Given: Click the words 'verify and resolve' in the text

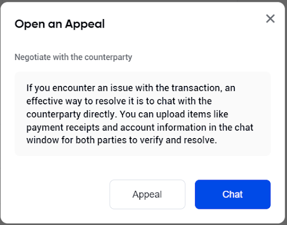Looking at the screenshot, I should tap(178, 140).
